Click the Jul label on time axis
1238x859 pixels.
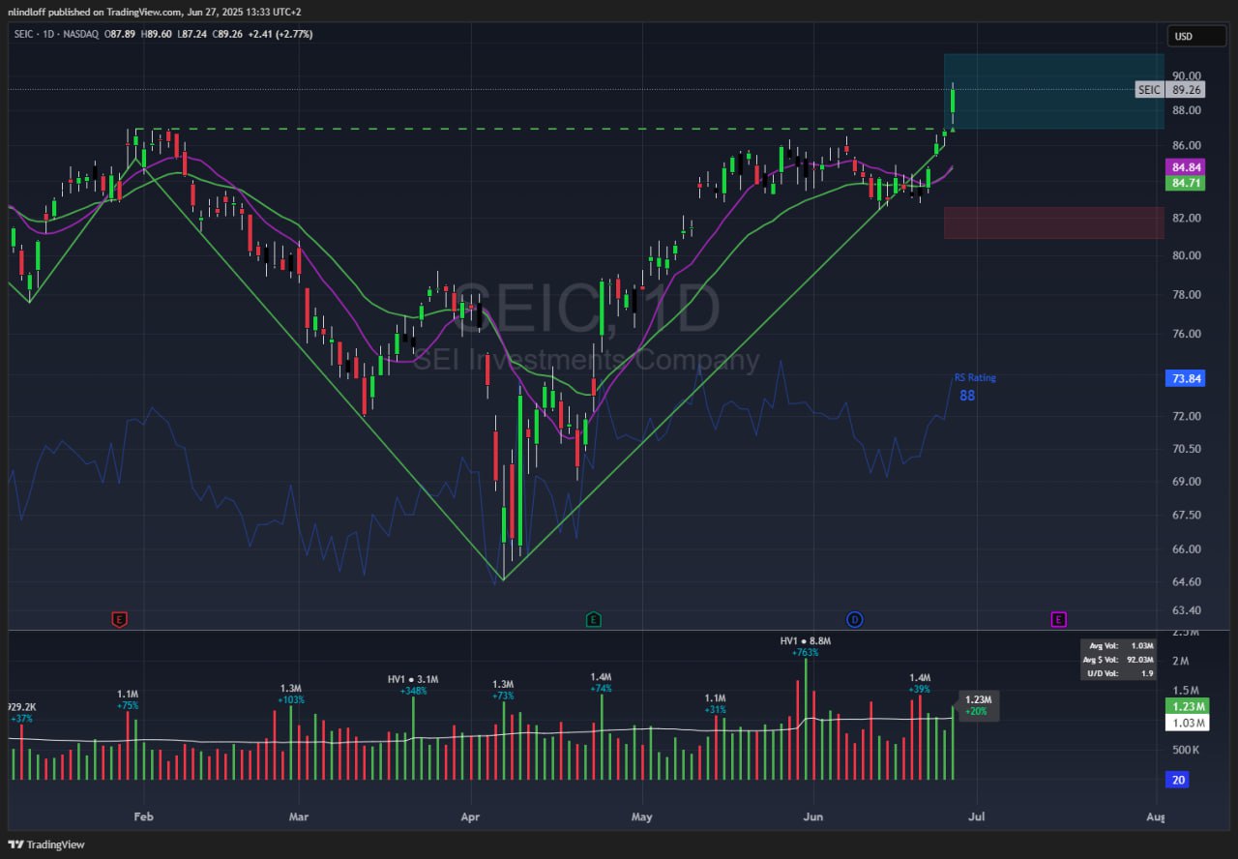point(978,817)
